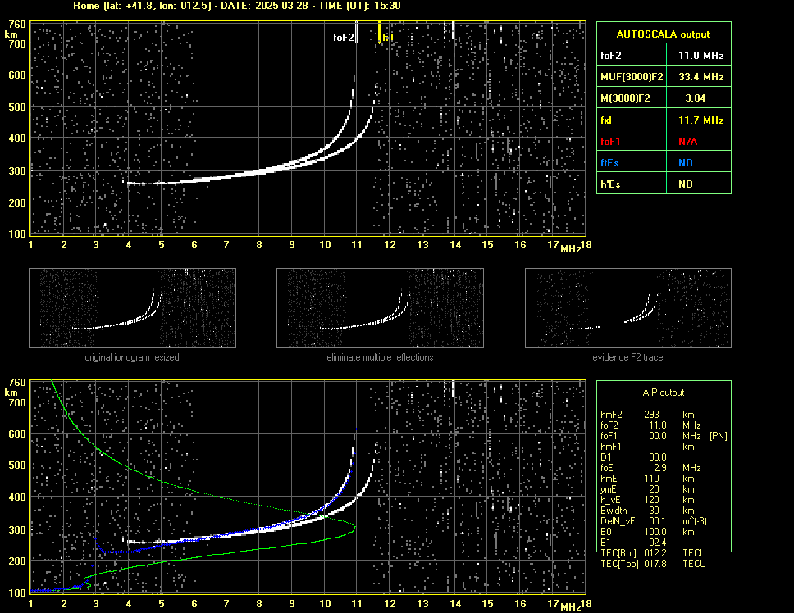Click the 760 km axis label of top ionogram
The image size is (794, 613).
click(x=16, y=25)
